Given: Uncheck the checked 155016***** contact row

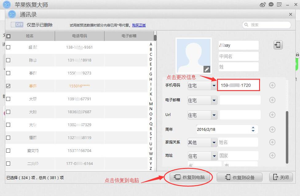Looking at the screenshot, I should click(x=8, y=86).
